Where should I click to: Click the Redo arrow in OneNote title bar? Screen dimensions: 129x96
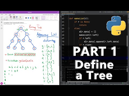pos(4,12)
